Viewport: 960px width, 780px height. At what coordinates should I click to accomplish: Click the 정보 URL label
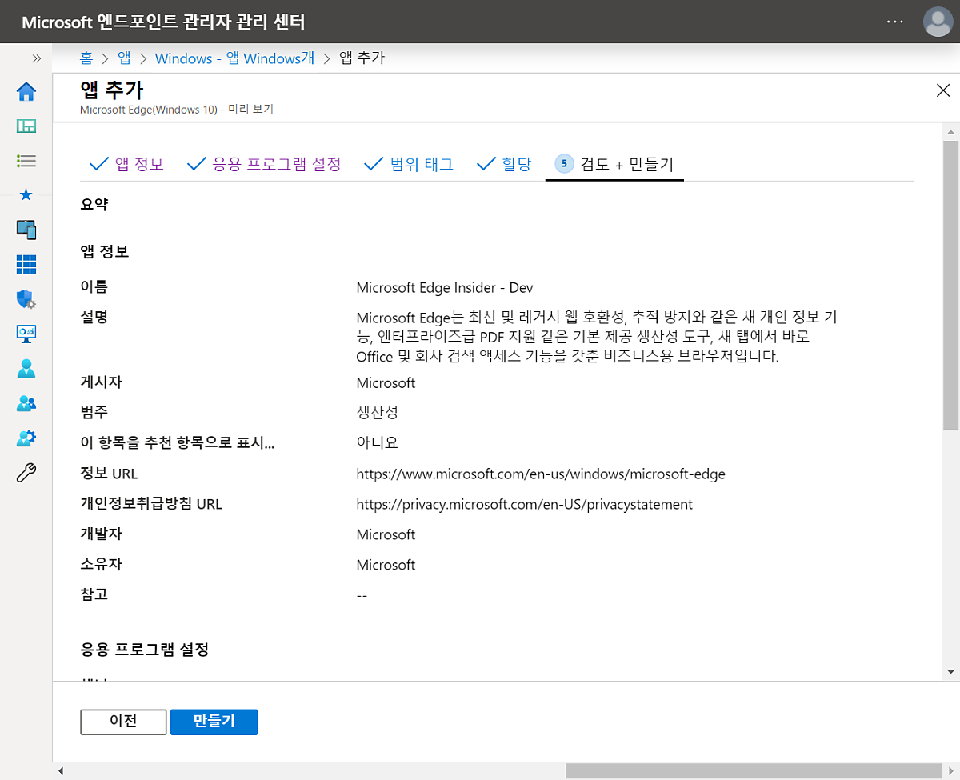109,474
